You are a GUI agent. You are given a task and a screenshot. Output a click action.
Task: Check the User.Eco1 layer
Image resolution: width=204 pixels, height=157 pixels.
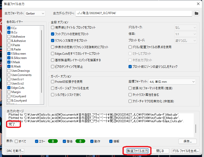(x=9, y=79)
